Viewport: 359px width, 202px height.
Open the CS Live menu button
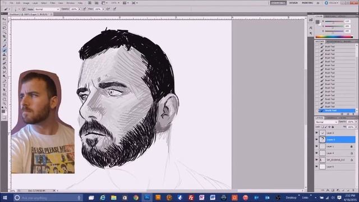point(332,3)
